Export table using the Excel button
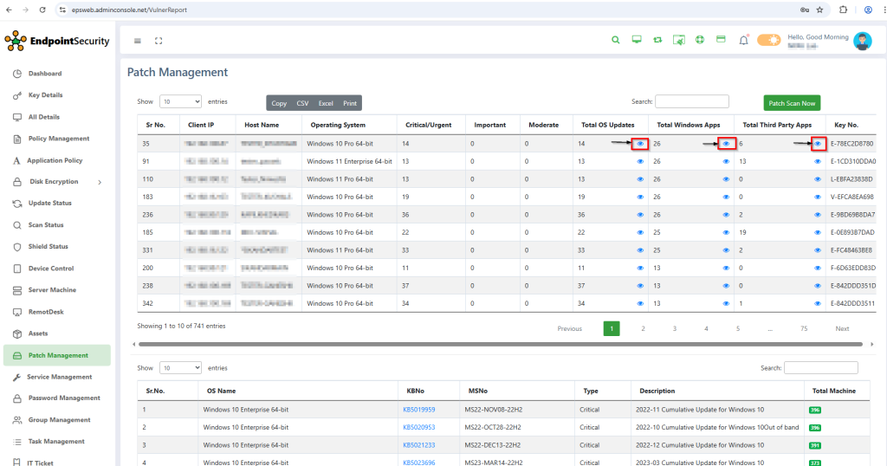The image size is (887, 466). [x=326, y=103]
